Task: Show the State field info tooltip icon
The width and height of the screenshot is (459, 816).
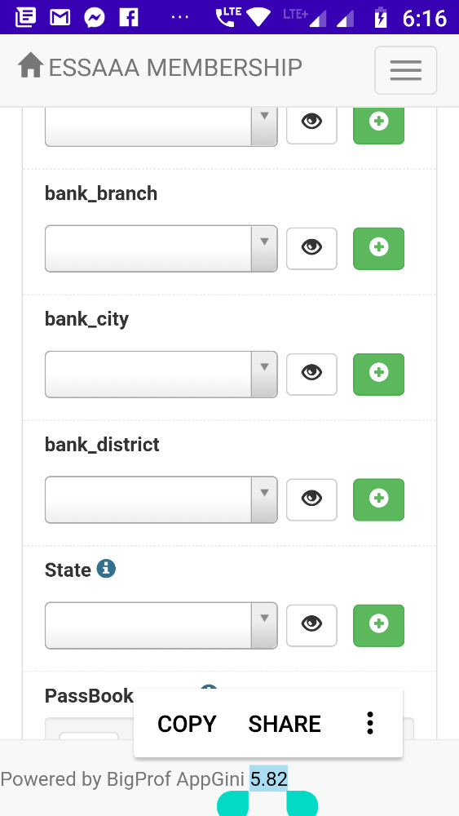Action: pos(106,568)
